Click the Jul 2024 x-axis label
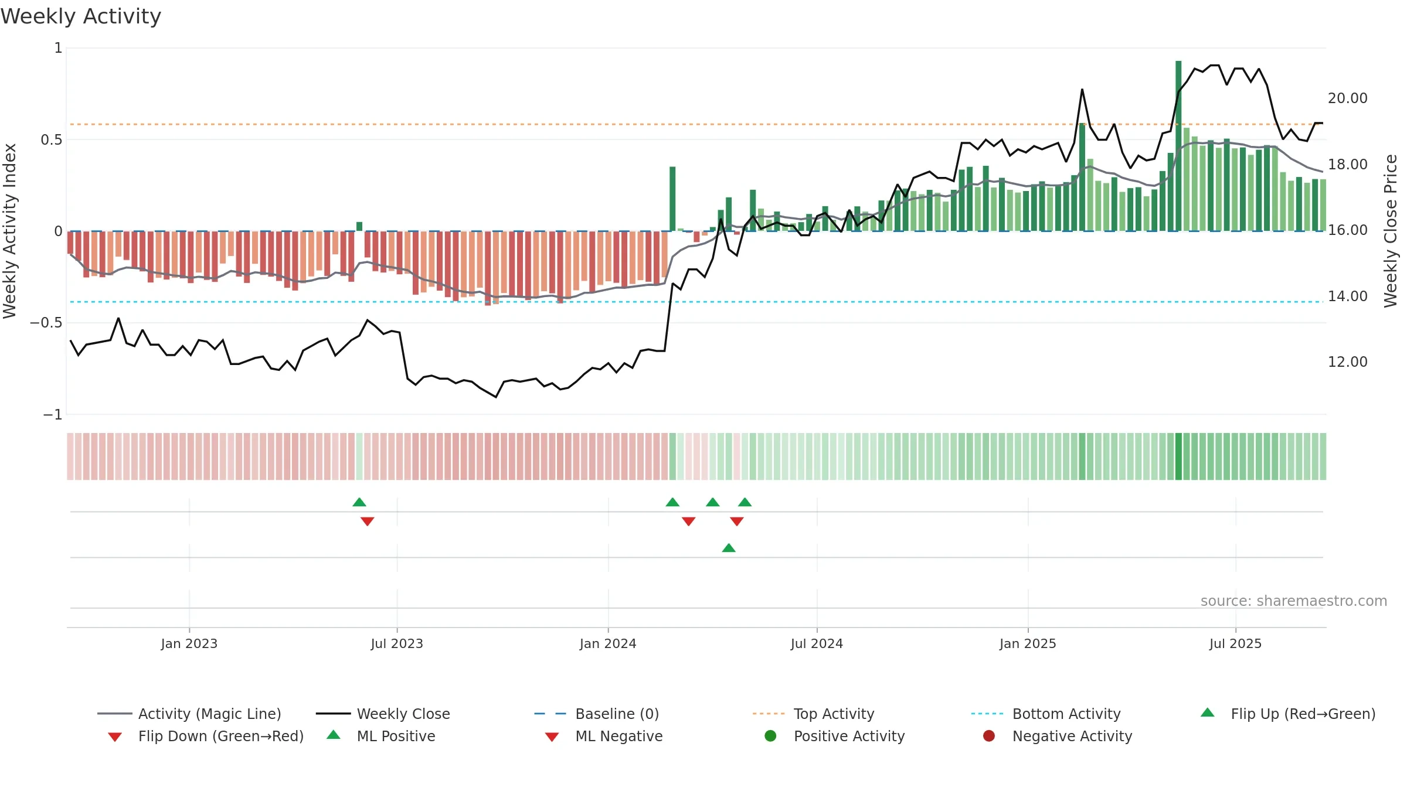Screen dimensions: 1407x791 (817, 643)
